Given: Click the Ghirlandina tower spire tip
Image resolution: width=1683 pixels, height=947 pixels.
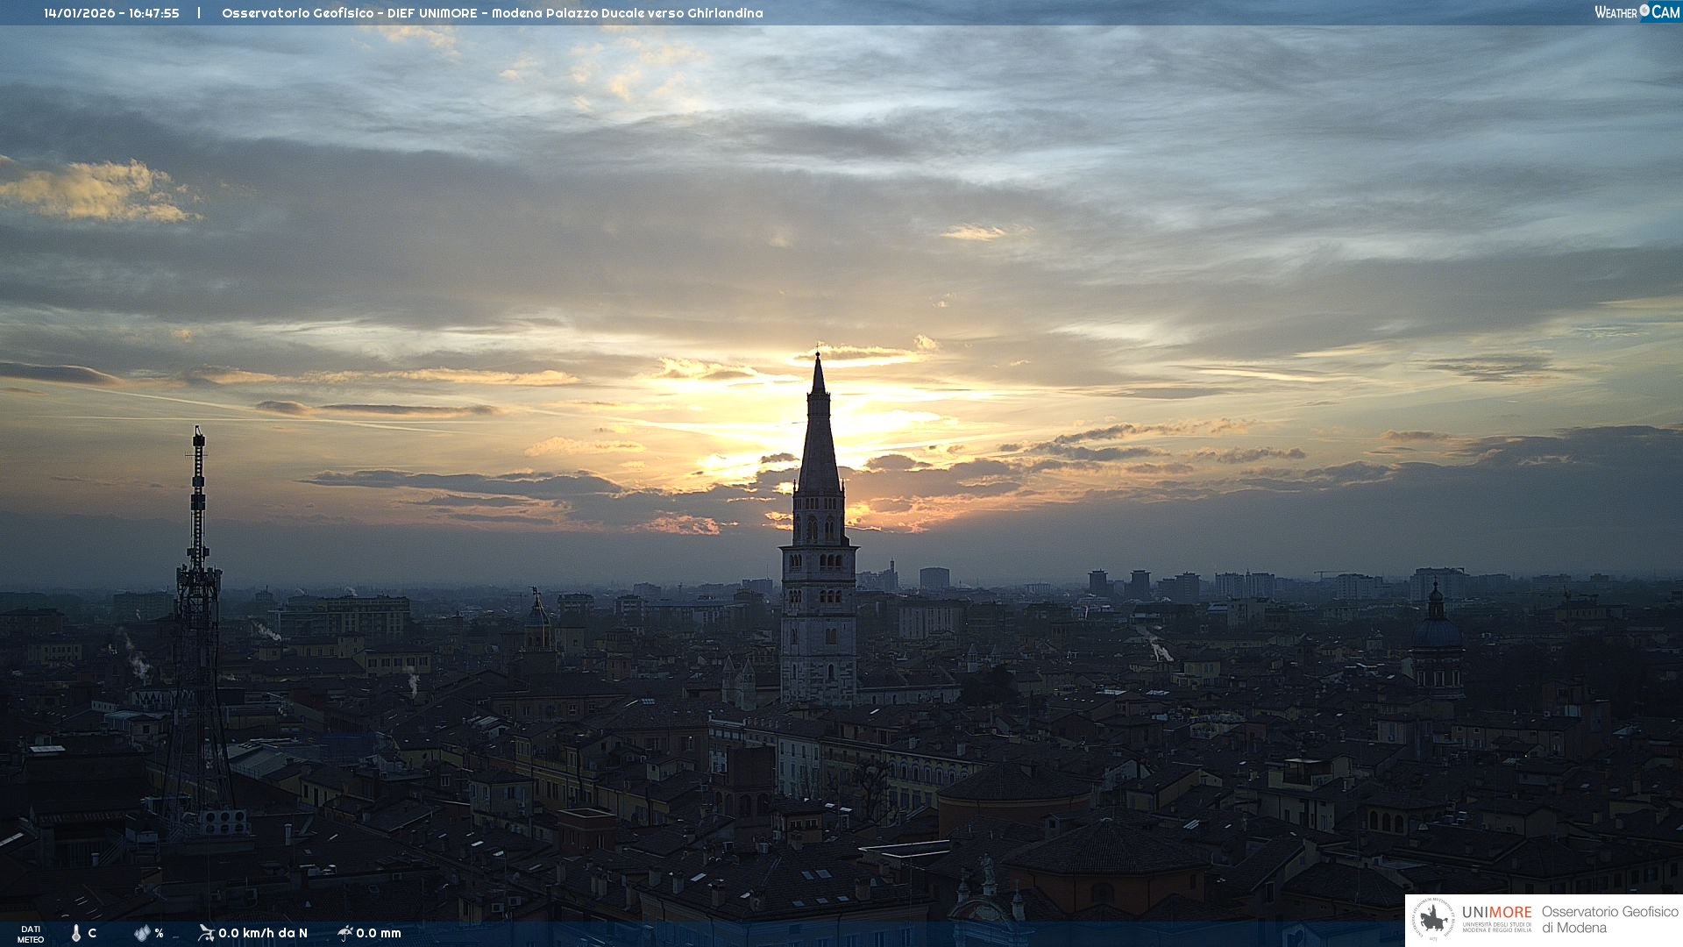Looking at the screenshot, I should pyautogui.click(x=818, y=356).
